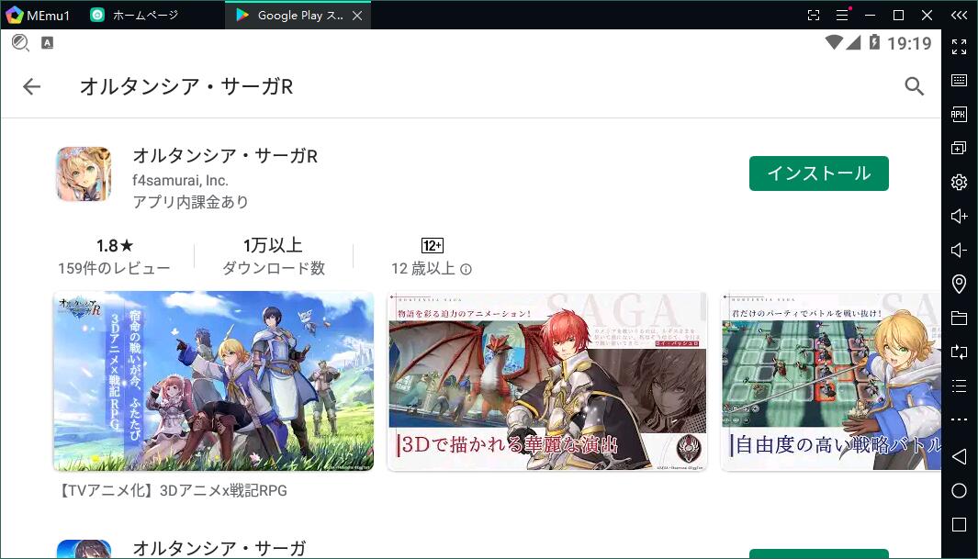Open emulator settings gear

tap(959, 182)
